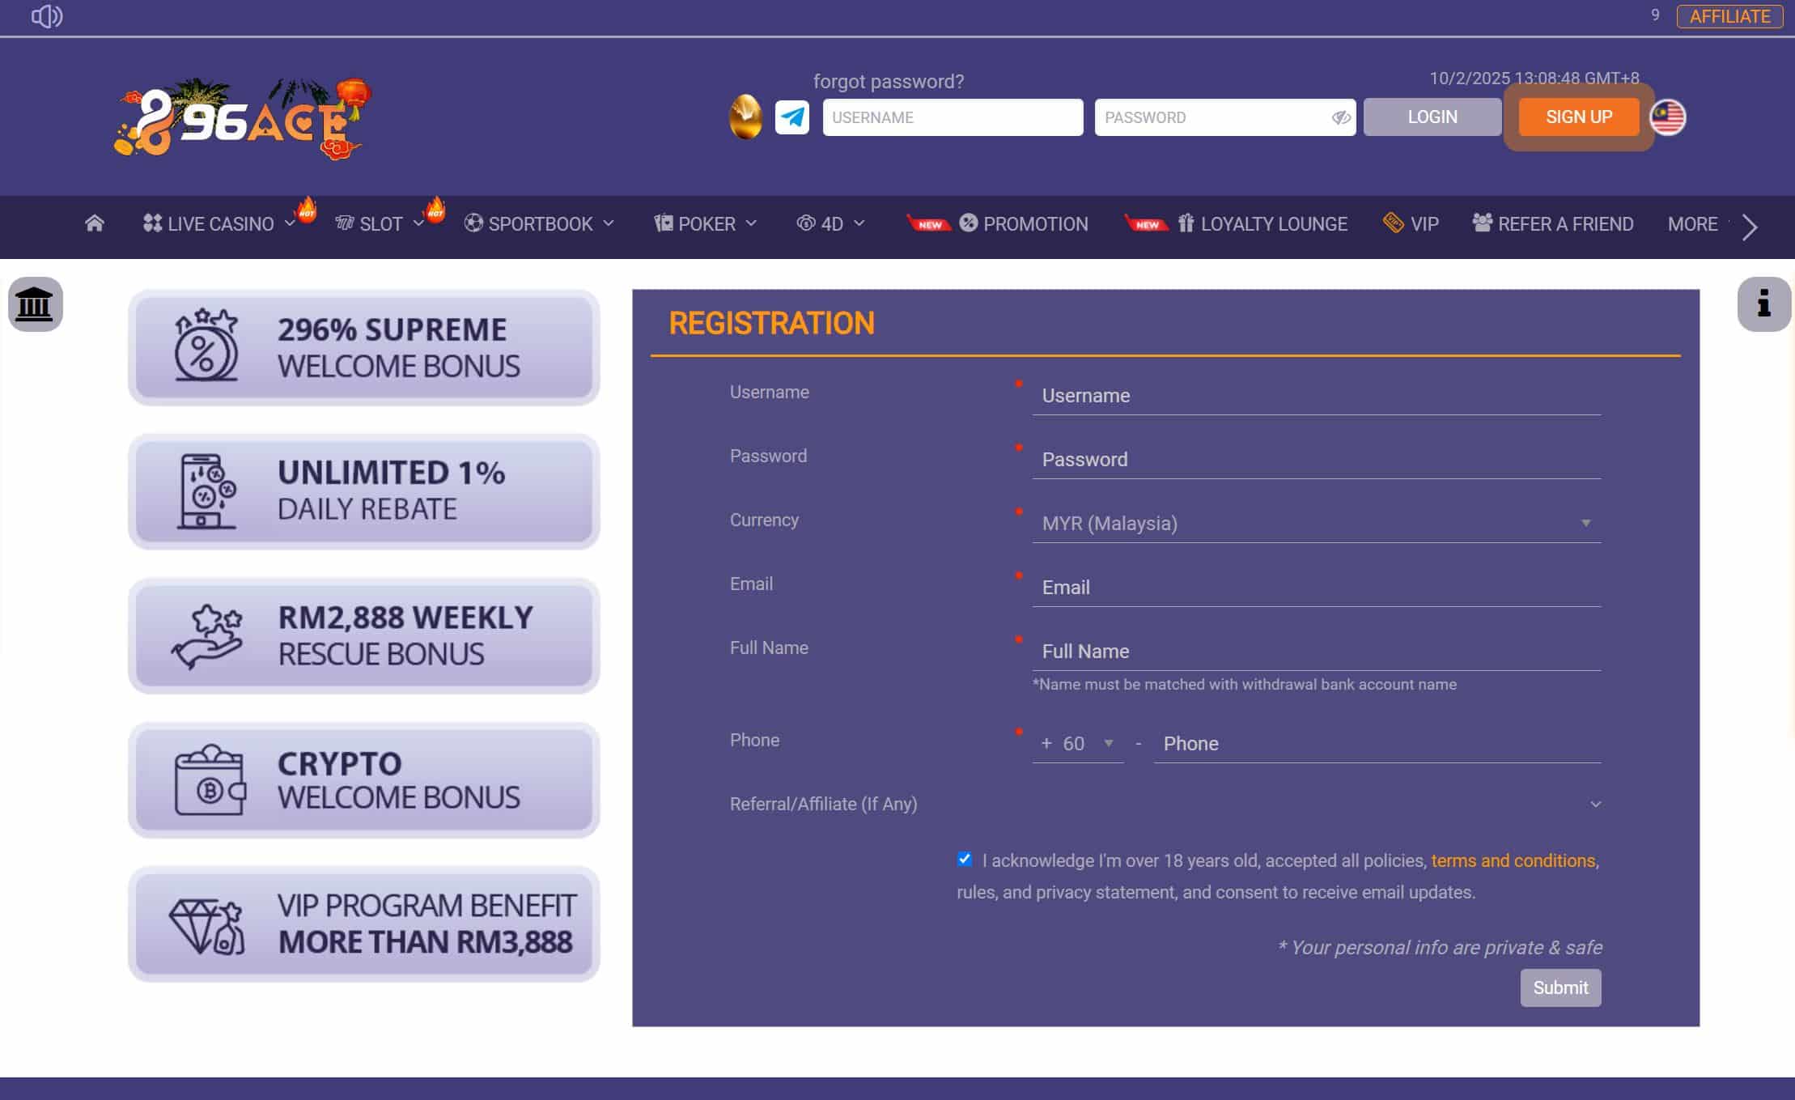The height and width of the screenshot is (1100, 1795).
Task: Toggle password visibility eye icon
Action: click(1340, 117)
